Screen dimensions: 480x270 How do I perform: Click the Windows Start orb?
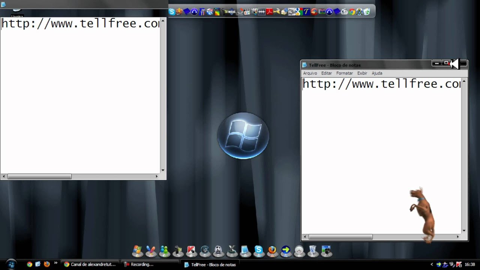pos(11,264)
